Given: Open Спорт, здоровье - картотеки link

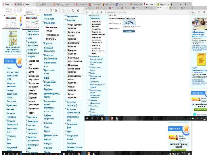Looking at the screenshot, I should [x=75, y=26].
